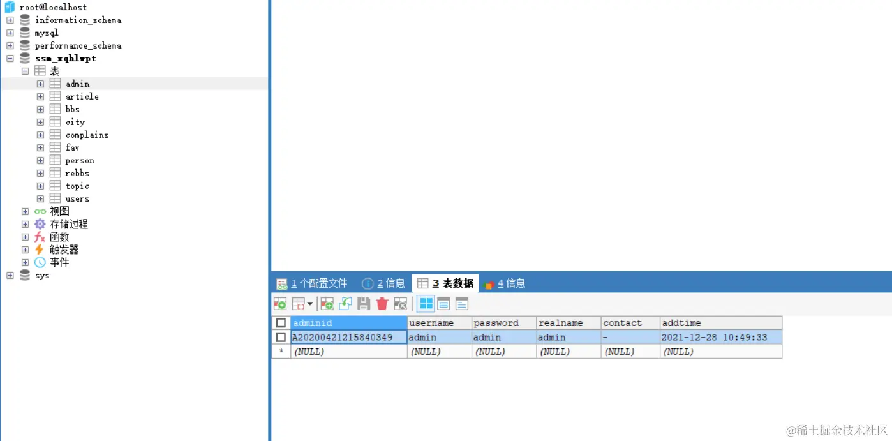Click cell A20200421215840349
Image resolution: width=892 pixels, height=441 pixels.
[349, 337]
